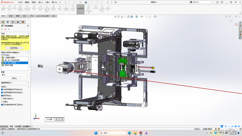Open the 编辑 menu
The image size is (242, 136).
[27, 2]
